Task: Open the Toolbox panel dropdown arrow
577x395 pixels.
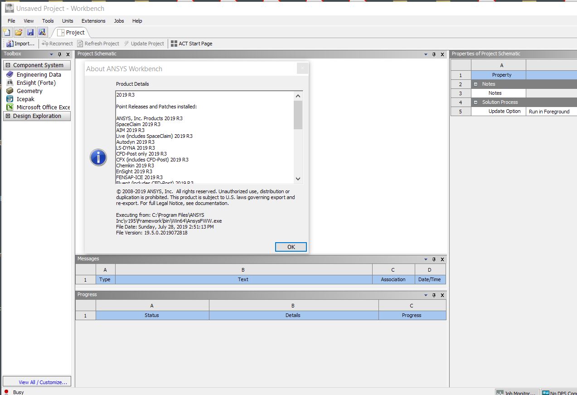Action: pos(52,54)
